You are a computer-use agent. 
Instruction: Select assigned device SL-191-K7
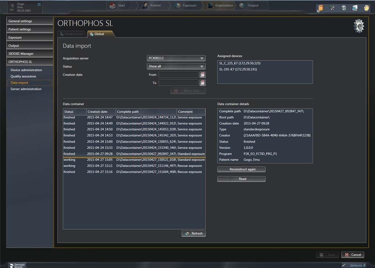[238, 69]
